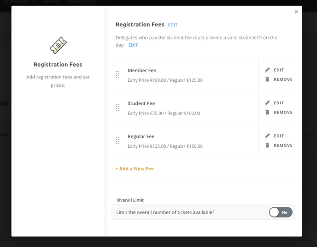Click EDIT next to Registration Fees heading
317x247 pixels.
click(x=173, y=25)
